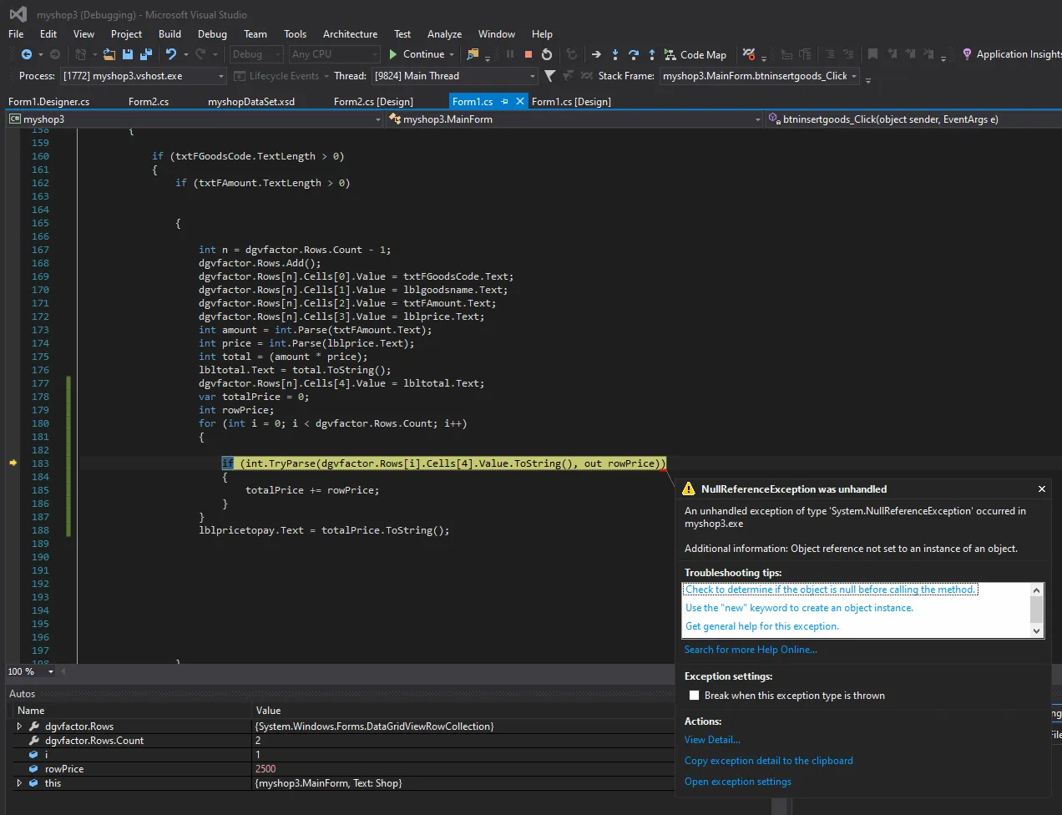Open Code Map from the toolbar
Image resolution: width=1062 pixels, height=815 pixels.
tap(695, 54)
